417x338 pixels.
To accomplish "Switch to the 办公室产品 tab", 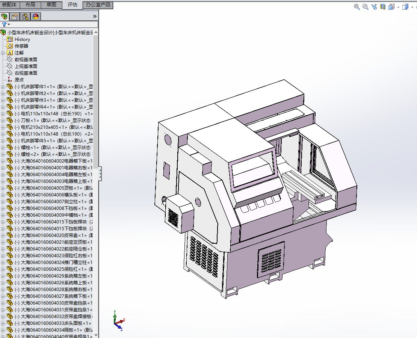I will tap(98, 5).
